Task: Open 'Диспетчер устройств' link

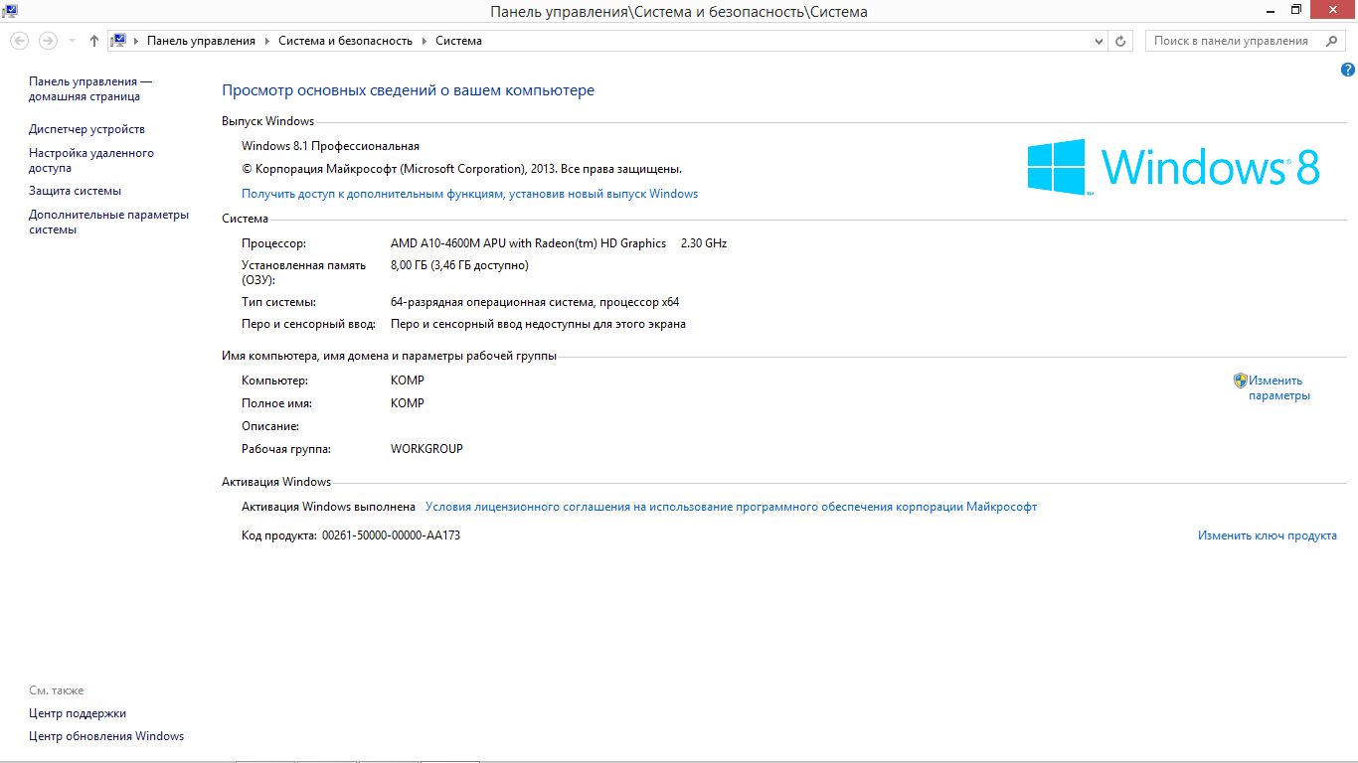Action: point(86,129)
